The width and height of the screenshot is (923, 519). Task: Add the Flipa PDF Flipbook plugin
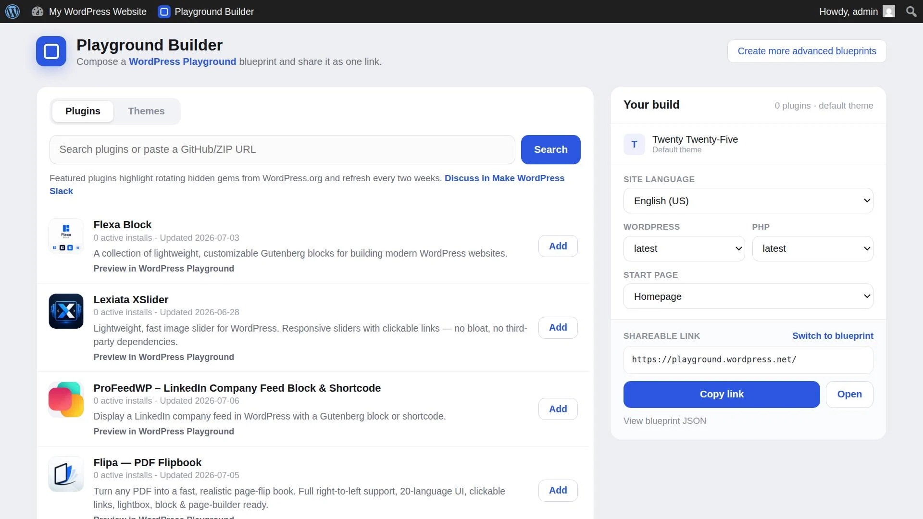pyautogui.click(x=558, y=491)
